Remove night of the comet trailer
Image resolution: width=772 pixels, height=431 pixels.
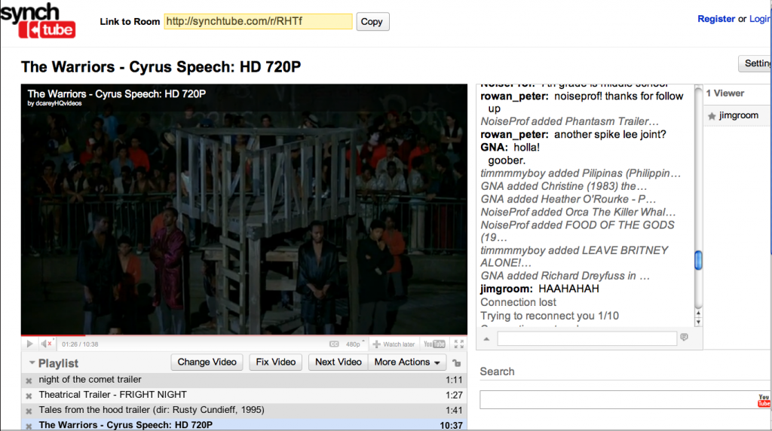[x=29, y=381]
